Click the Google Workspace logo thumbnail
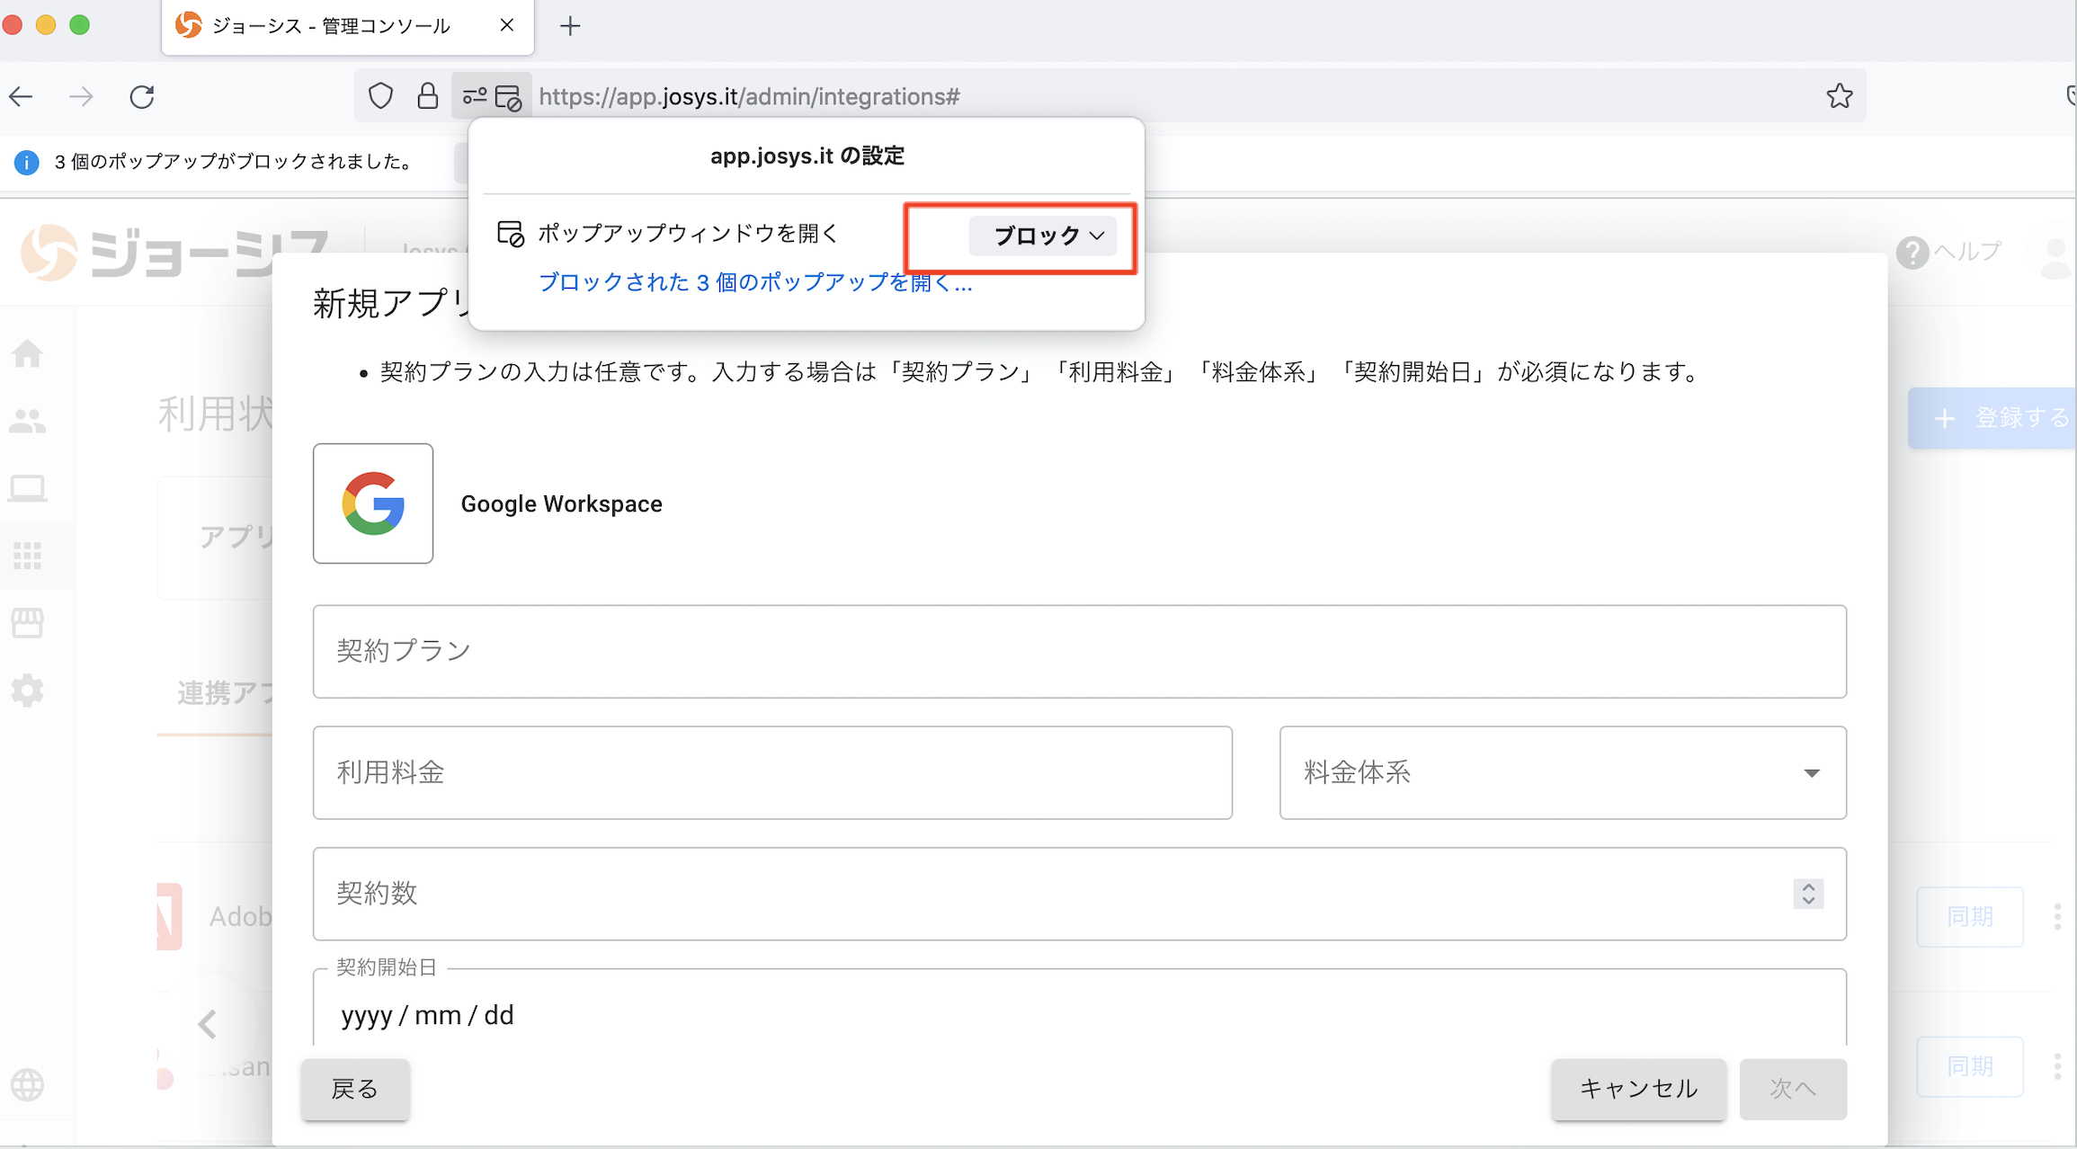The image size is (2077, 1149). pyautogui.click(x=373, y=503)
